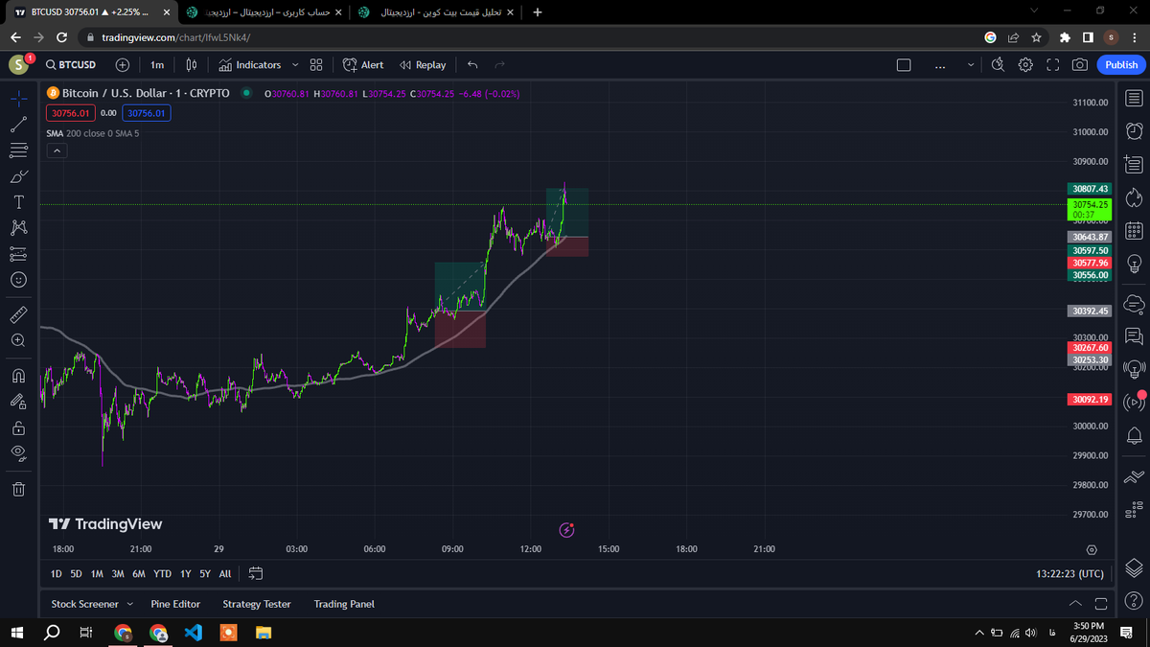Select the Text tool in left toolbar
This screenshot has width=1150, height=647.
[18, 202]
